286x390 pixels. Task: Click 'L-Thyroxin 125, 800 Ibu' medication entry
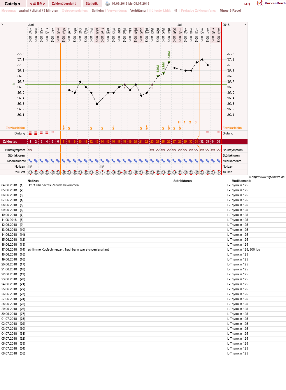(x=244, y=249)
